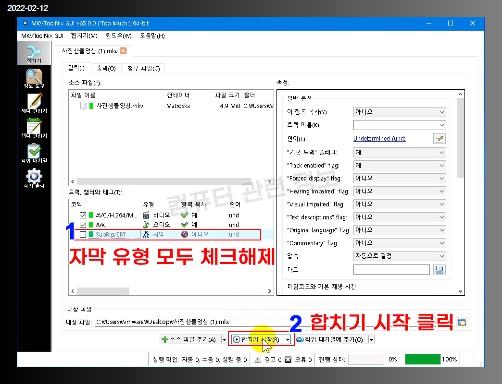Click the error X icon in status bar
The width and height of the screenshot is (502, 384).
[x=288, y=360]
